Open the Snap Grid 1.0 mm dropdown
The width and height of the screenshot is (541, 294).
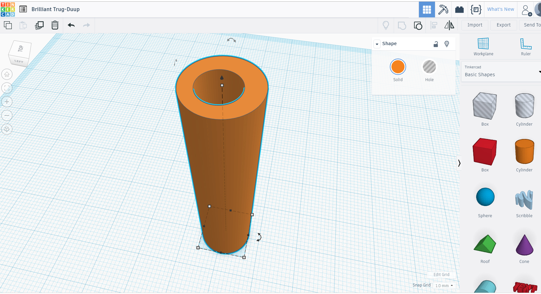pos(444,285)
